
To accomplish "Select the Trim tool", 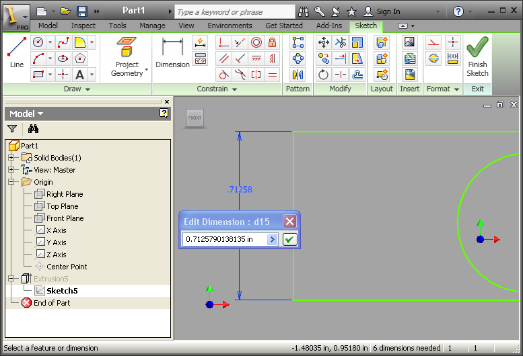I will (x=341, y=42).
